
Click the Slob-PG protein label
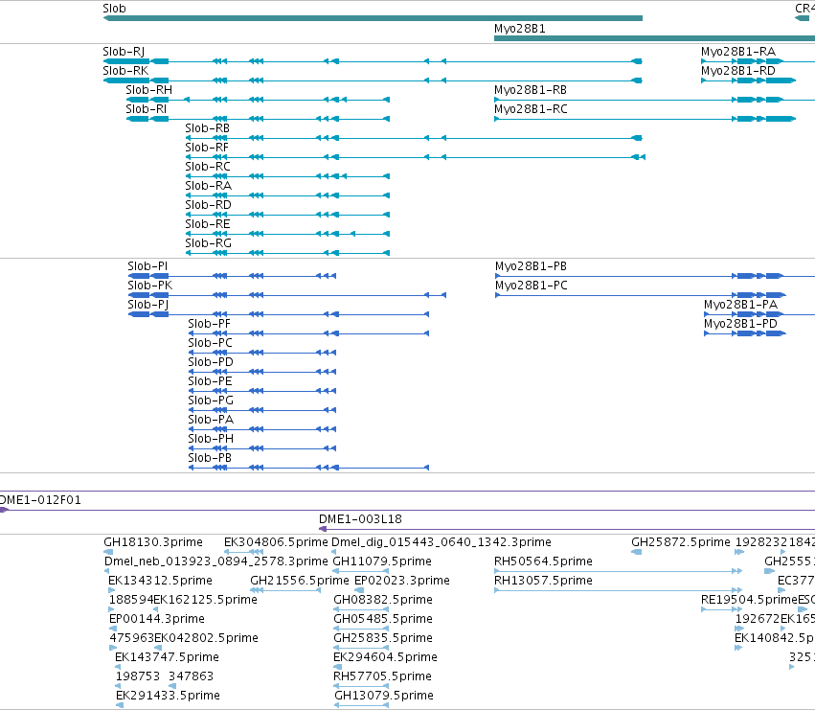tap(211, 401)
